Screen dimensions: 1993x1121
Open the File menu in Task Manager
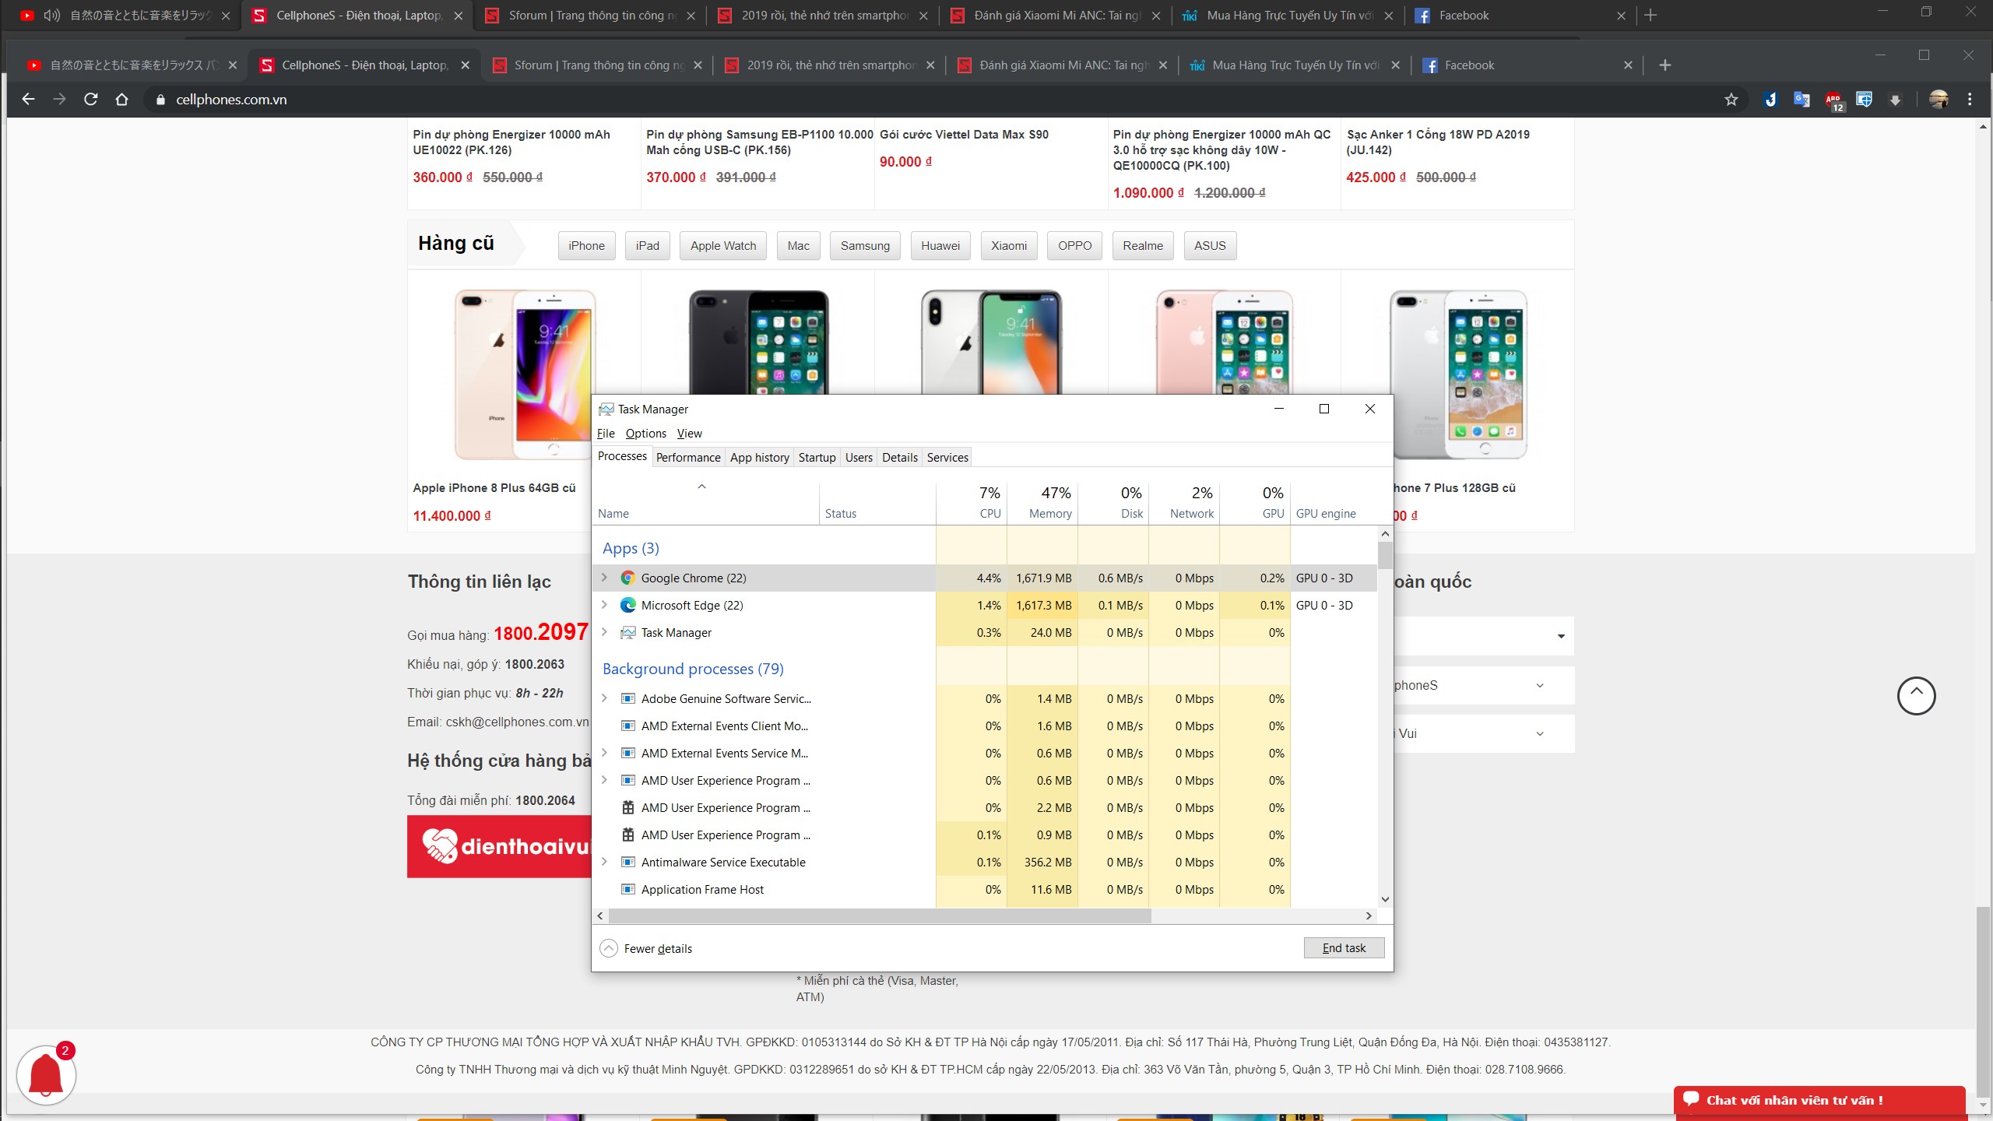606,434
